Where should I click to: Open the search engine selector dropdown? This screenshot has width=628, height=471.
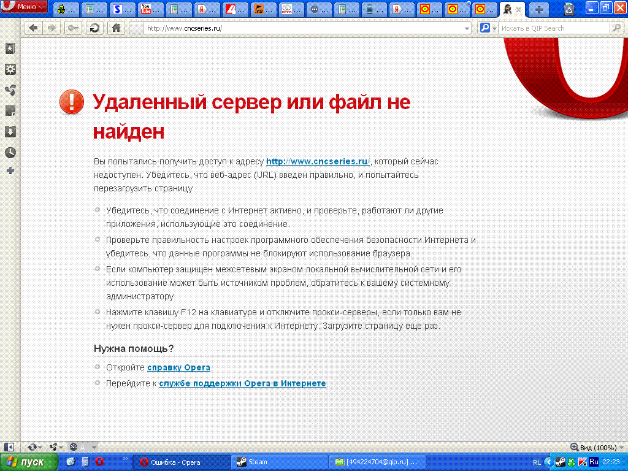click(494, 28)
